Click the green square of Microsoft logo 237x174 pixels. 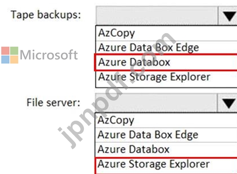pos(14,50)
